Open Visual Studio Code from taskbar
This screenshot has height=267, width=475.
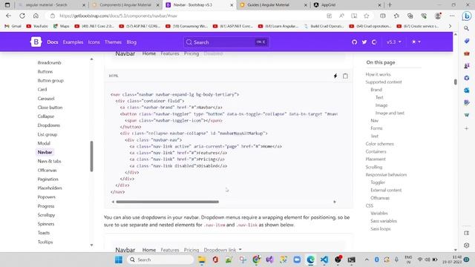pyautogui.click(x=324, y=260)
